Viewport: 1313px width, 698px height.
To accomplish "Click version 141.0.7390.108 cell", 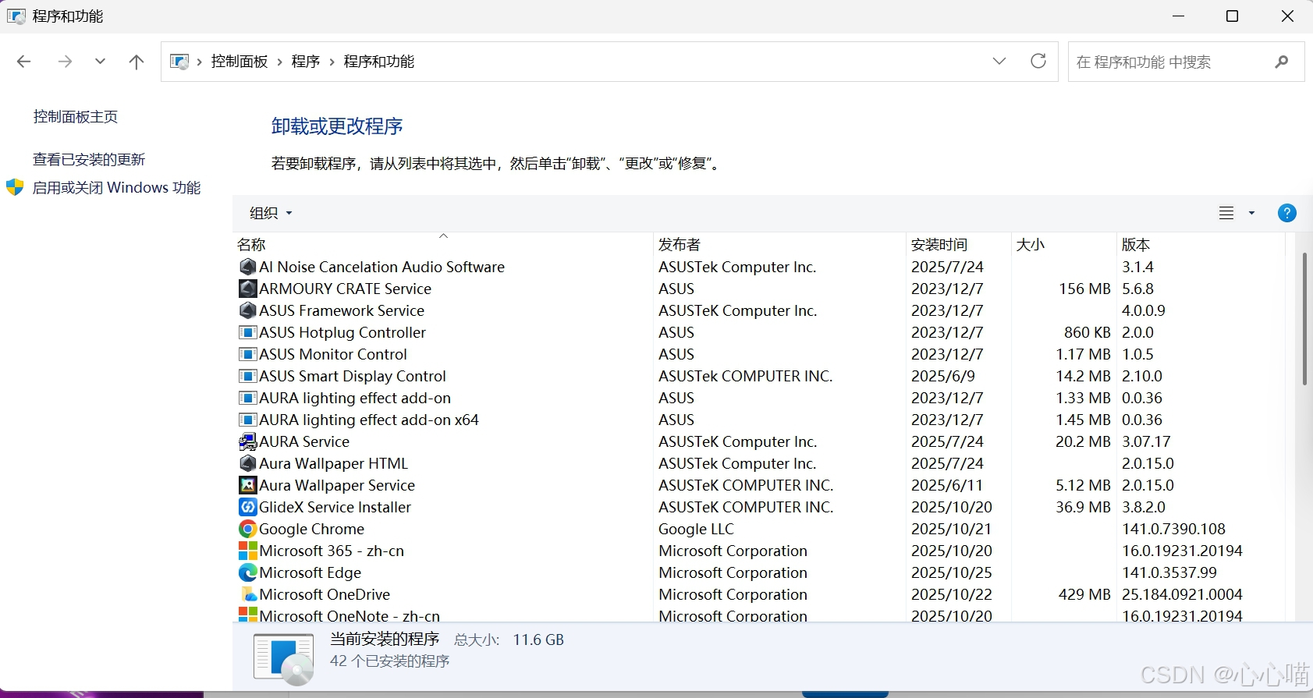I will [x=1173, y=529].
